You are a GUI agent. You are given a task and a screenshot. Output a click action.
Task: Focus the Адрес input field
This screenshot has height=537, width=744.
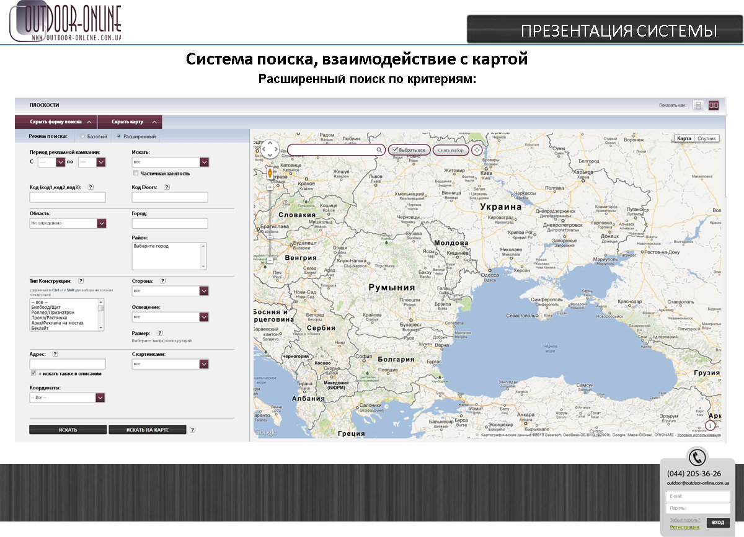pyautogui.click(x=68, y=364)
